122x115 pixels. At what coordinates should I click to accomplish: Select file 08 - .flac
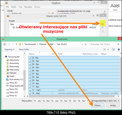[x=74, y=77]
